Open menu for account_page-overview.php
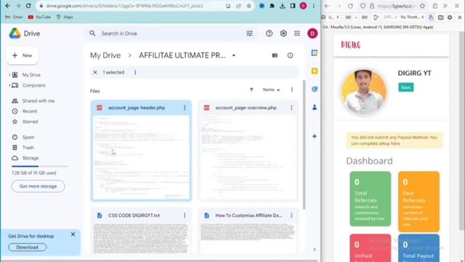 point(291,108)
